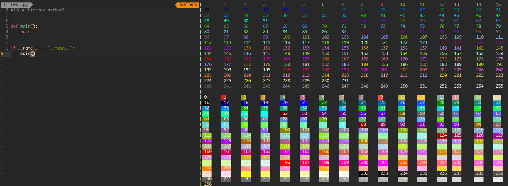
Task: Click the 'main()' call on line 9
Action: click(x=27, y=53)
